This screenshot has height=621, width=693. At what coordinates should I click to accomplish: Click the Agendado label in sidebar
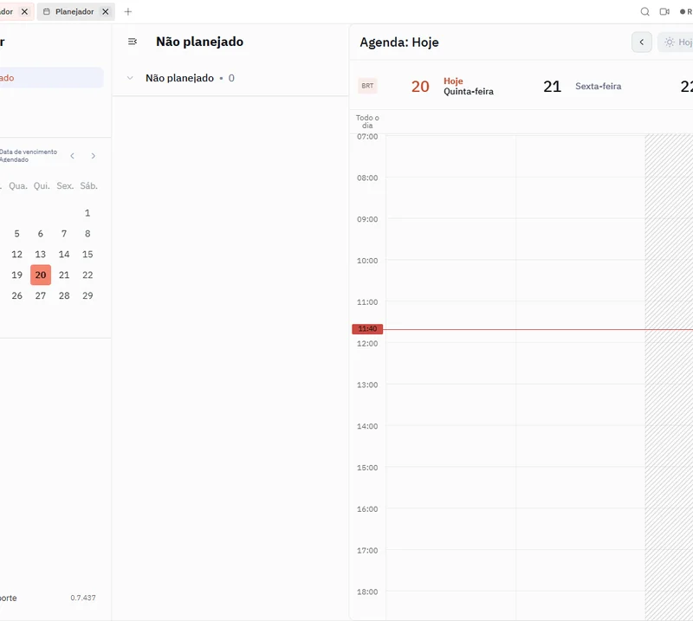[14, 159]
